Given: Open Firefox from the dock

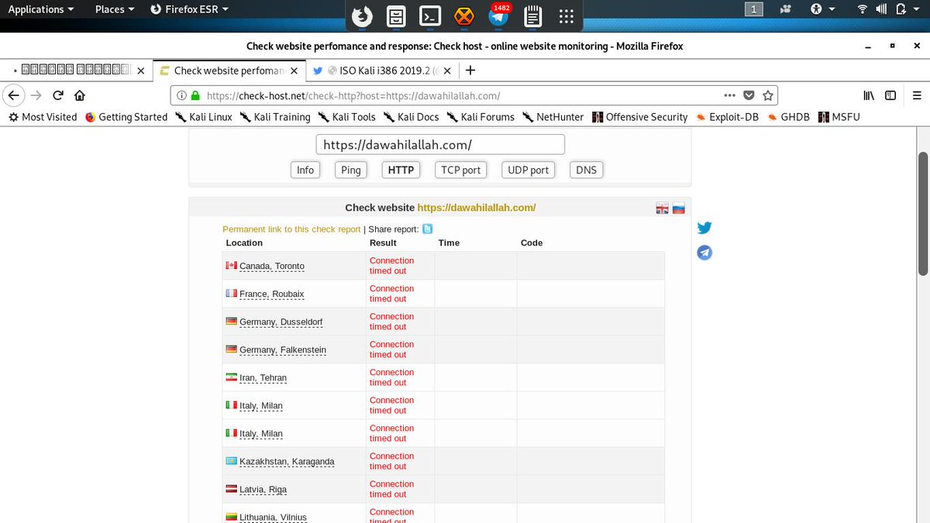Looking at the screenshot, I should (360, 15).
